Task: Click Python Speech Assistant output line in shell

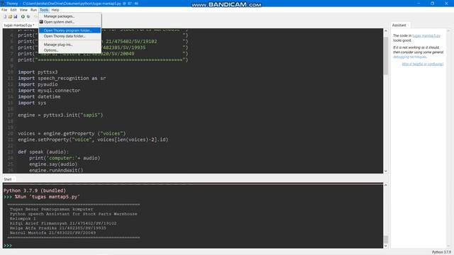Action: pos(74,214)
